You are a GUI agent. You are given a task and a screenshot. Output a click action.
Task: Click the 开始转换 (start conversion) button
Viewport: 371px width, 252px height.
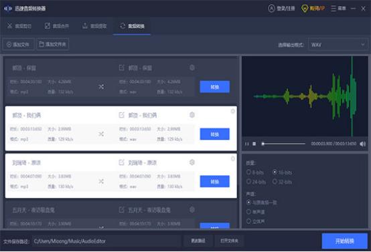tap(344, 241)
